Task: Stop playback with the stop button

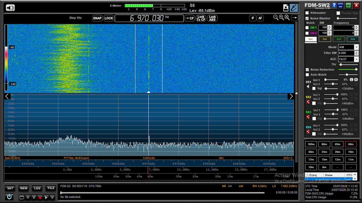Action: (x=52, y=198)
